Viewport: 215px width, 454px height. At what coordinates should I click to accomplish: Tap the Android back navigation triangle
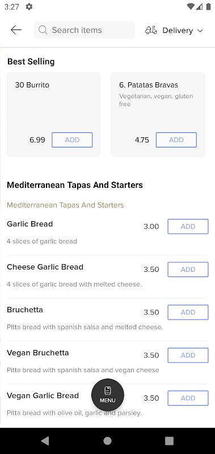45,441
